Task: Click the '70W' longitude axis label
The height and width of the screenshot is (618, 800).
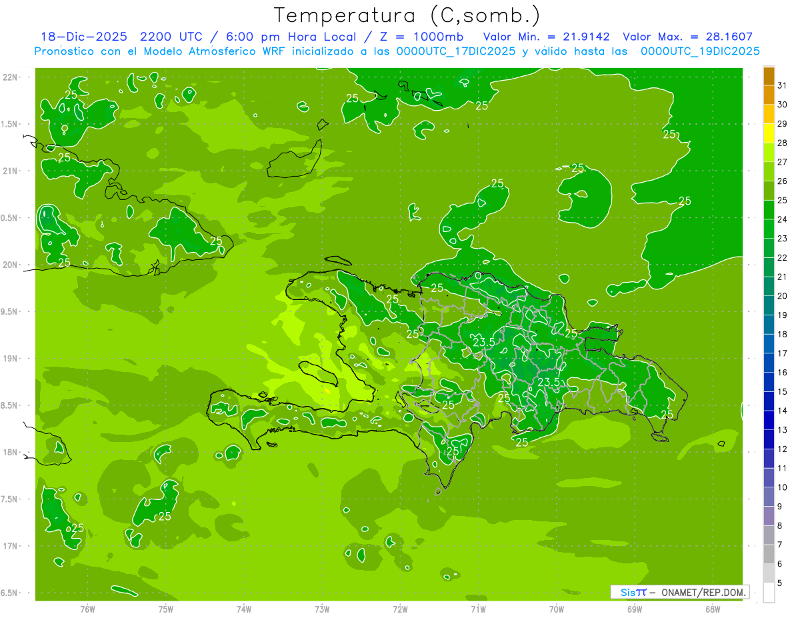Action: tap(556, 609)
